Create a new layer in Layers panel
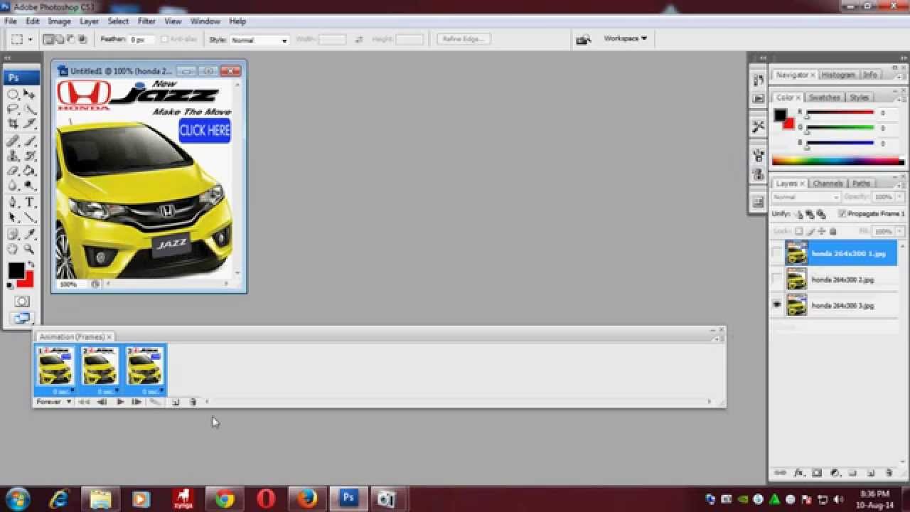910x512 pixels. tap(871, 473)
